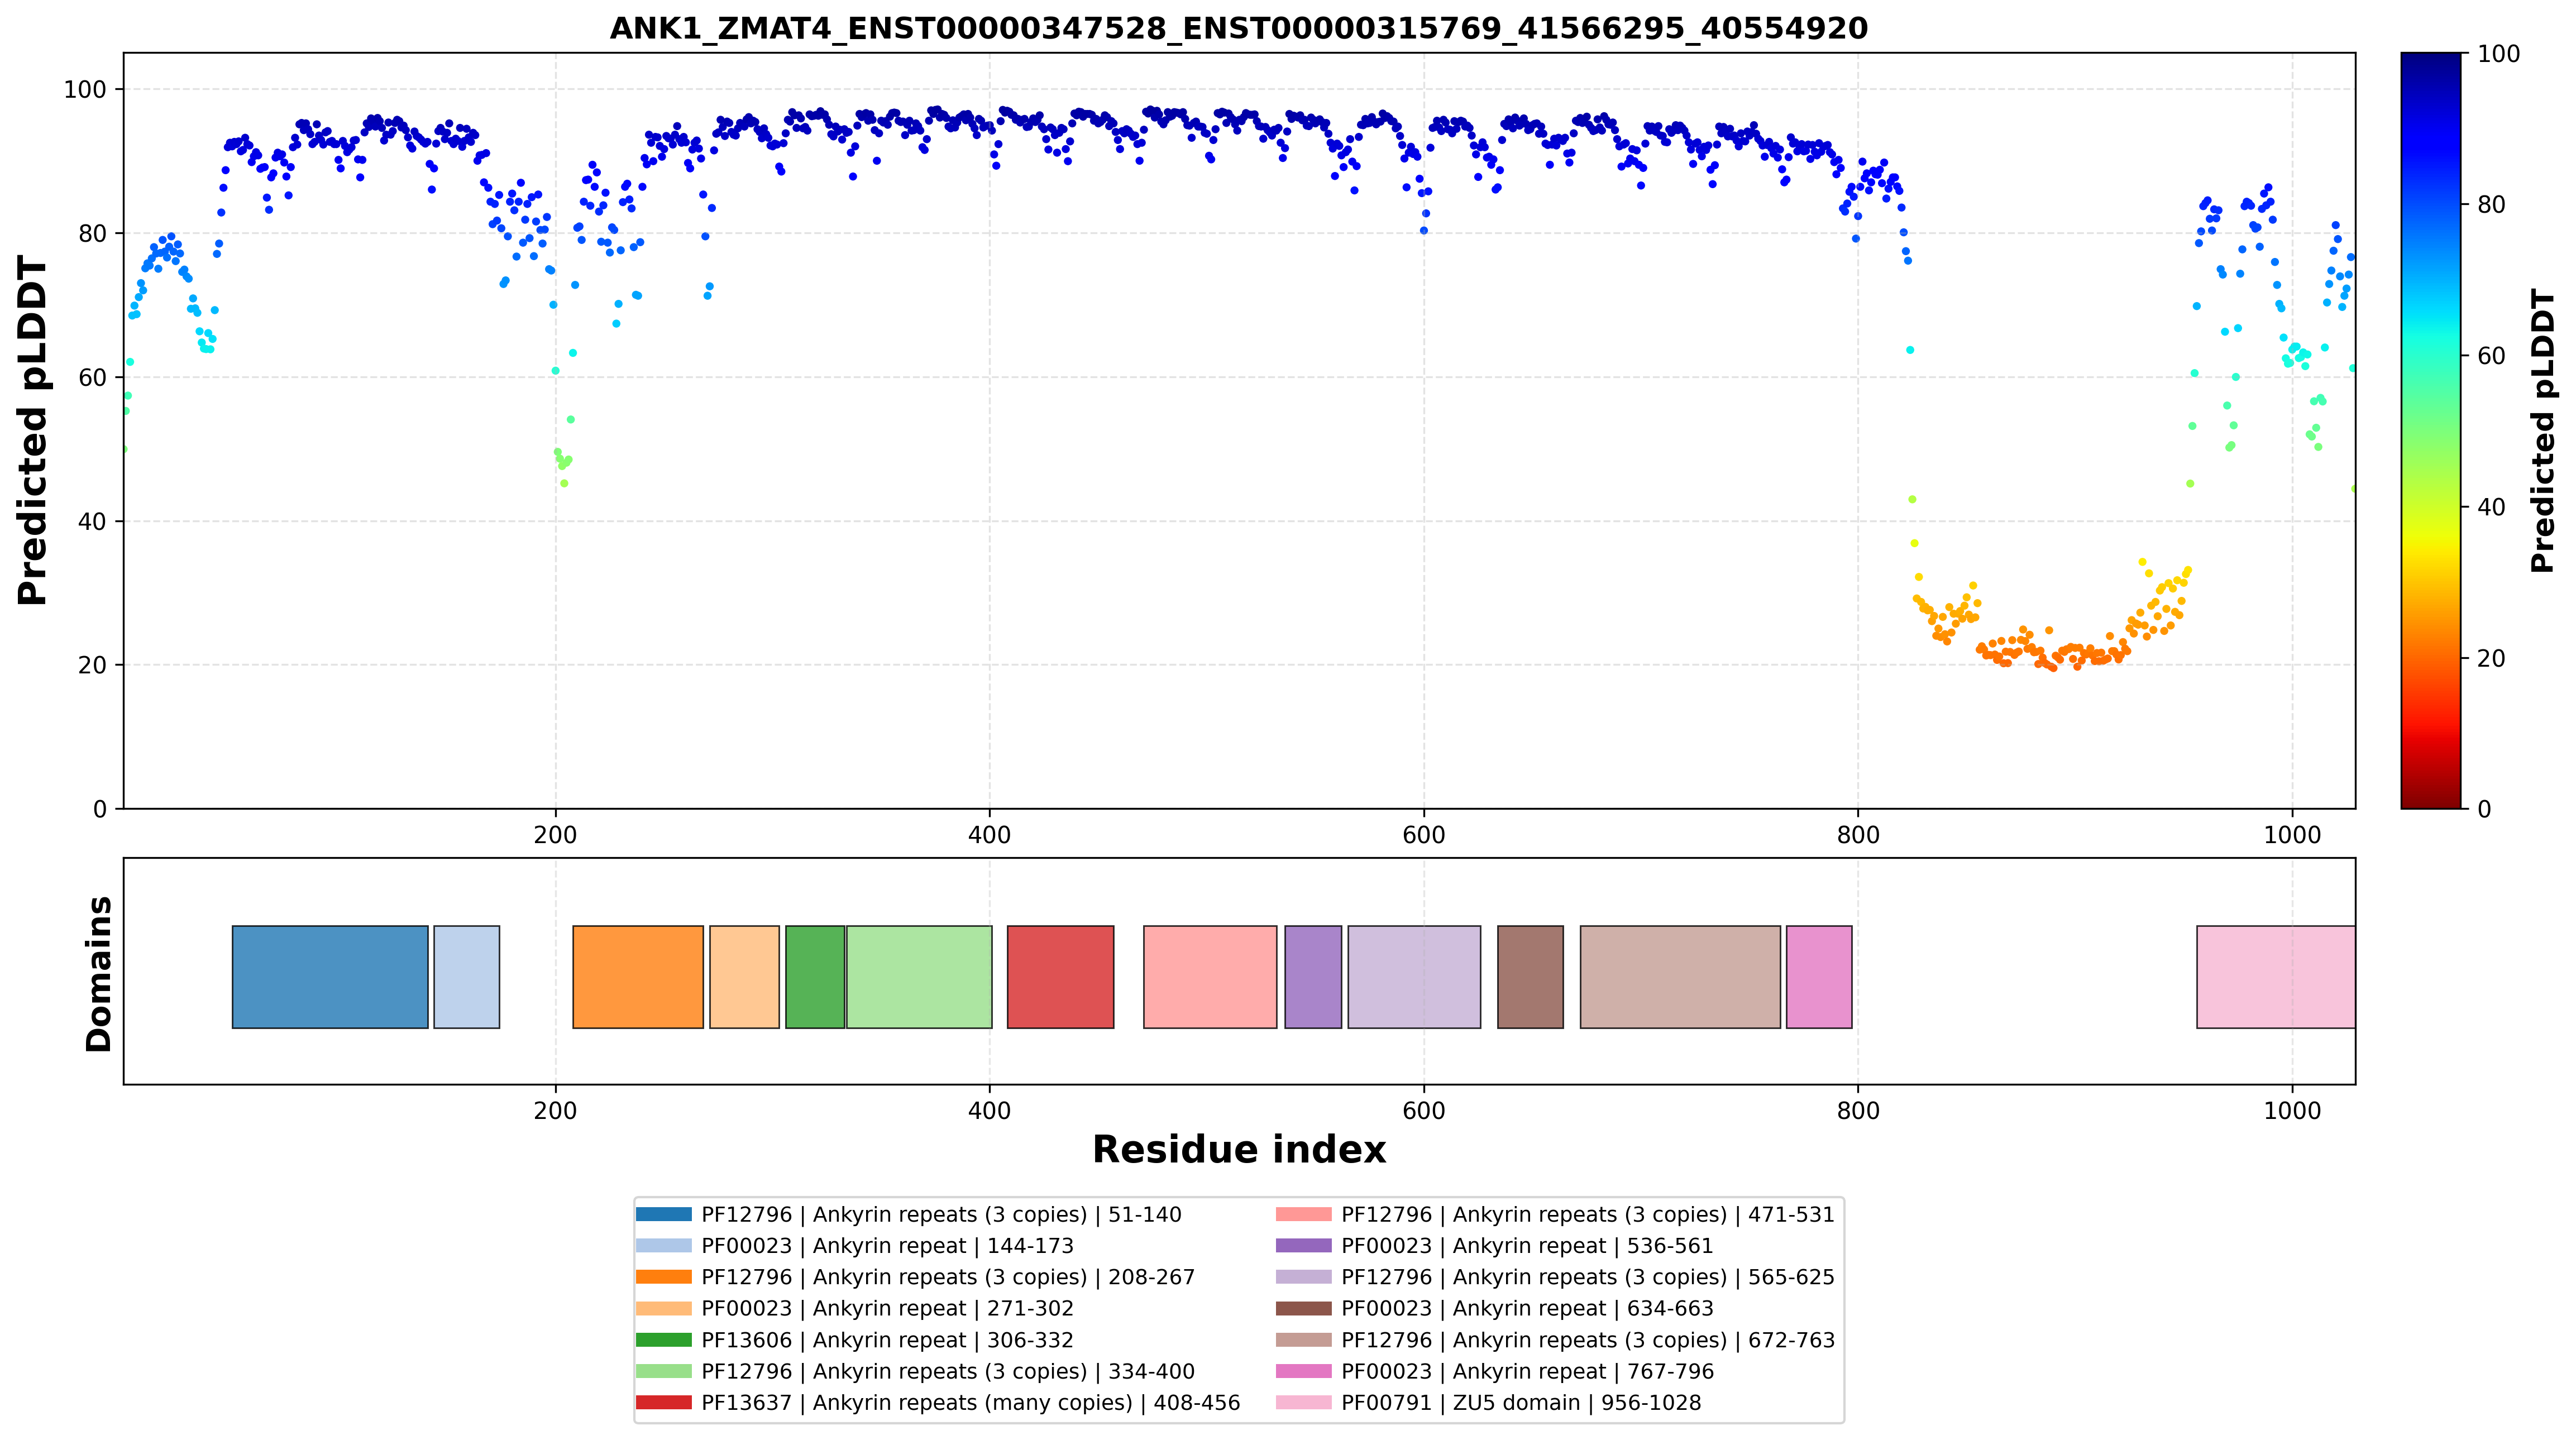Screen dimensions: 2576x1440
Task: Click the pLDDT colorbar gradient
Action: [2431, 430]
